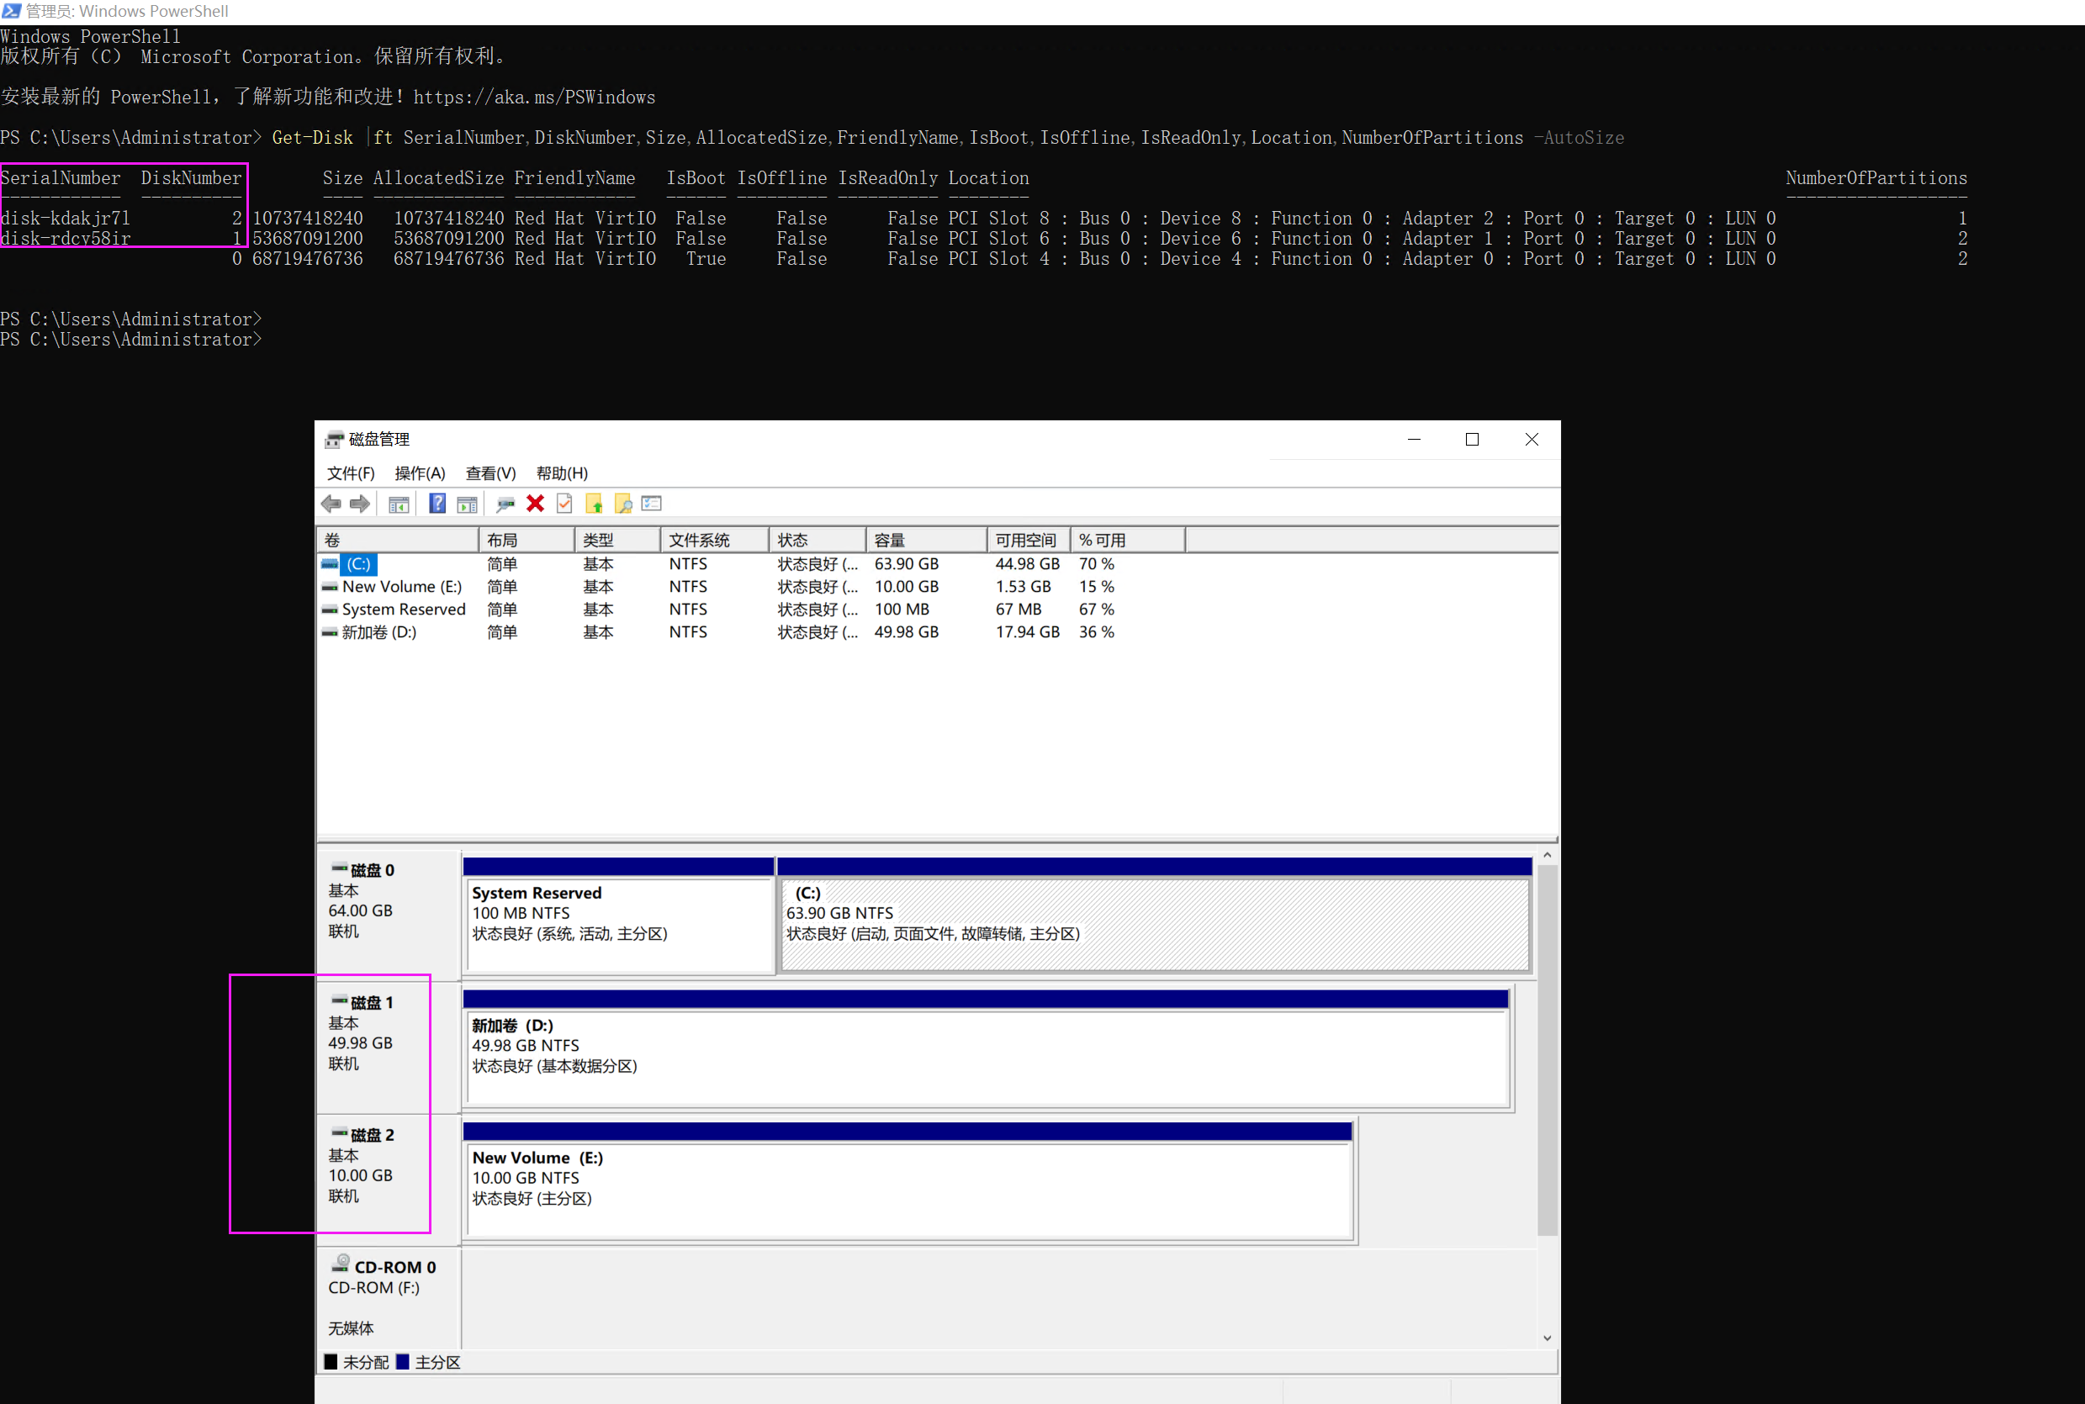Image resolution: width=2085 pixels, height=1404 pixels.
Task: Open the 操作(A) menu
Action: point(419,472)
